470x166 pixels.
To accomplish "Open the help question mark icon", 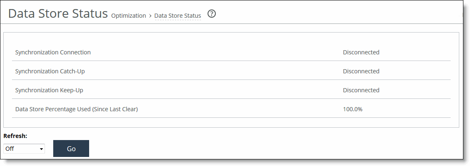I will pyautogui.click(x=212, y=14).
